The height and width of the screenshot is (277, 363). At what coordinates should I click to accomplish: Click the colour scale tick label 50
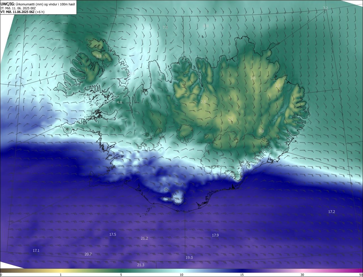click(361, 275)
